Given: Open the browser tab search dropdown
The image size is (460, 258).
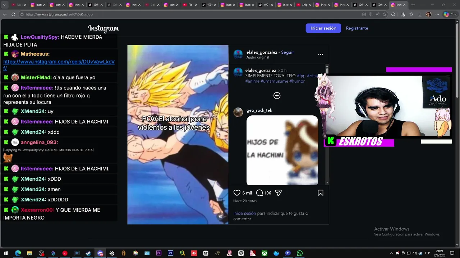Looking at the screenshot, I should click(4, 5).
